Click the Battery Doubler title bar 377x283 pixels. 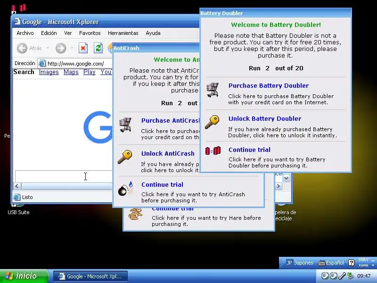(276, 13)
